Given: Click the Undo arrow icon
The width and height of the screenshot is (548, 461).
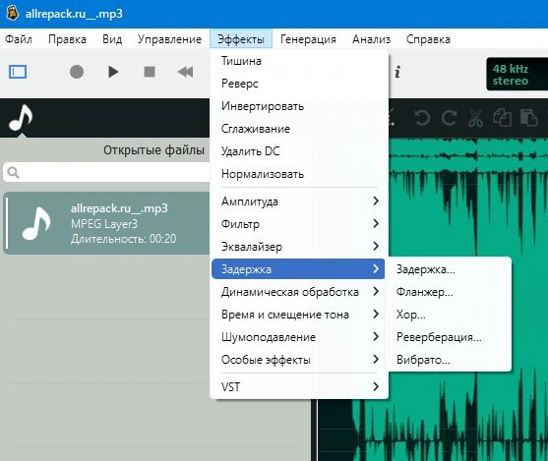Looking at the screenshot, I should pyautogui.click(x=422, y=118).
